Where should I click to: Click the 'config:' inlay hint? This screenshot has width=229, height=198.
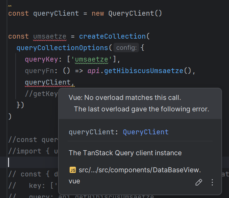[x=126, y=48]
